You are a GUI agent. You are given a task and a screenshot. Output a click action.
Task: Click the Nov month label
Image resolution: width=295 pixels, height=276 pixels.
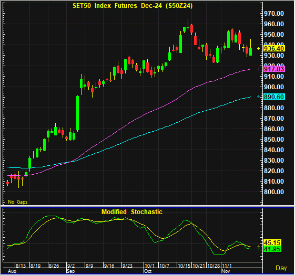click(226, 271)
